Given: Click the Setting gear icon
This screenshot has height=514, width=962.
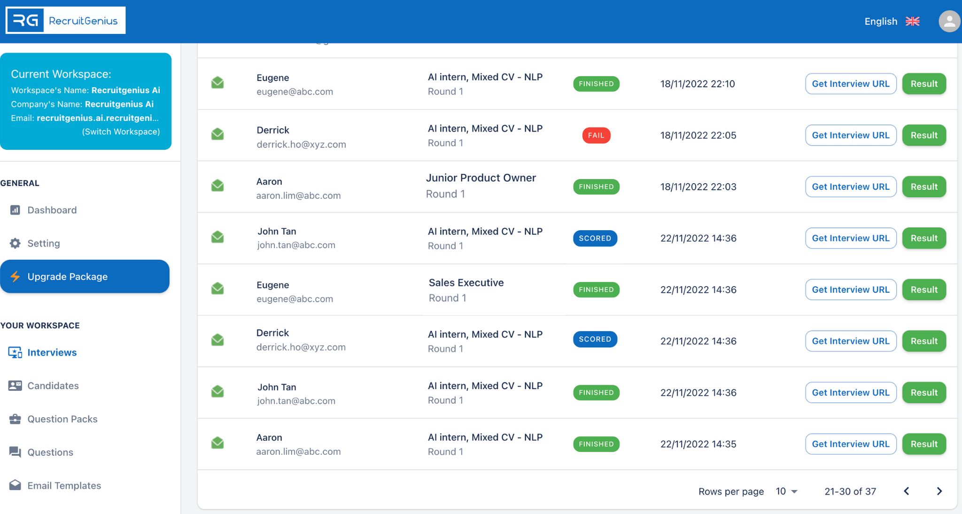Looking at the screenshot, I should click(15, 243).
